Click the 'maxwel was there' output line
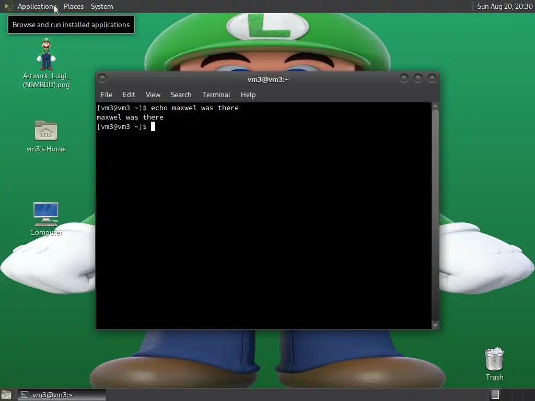The width and height of the screenshot is (535, 401). [x=130, y=117]
